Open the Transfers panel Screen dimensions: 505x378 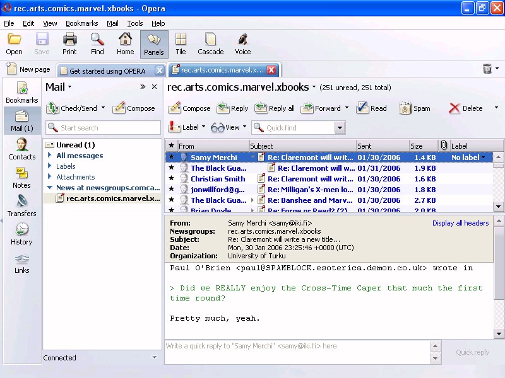click(x=21, y=206)
